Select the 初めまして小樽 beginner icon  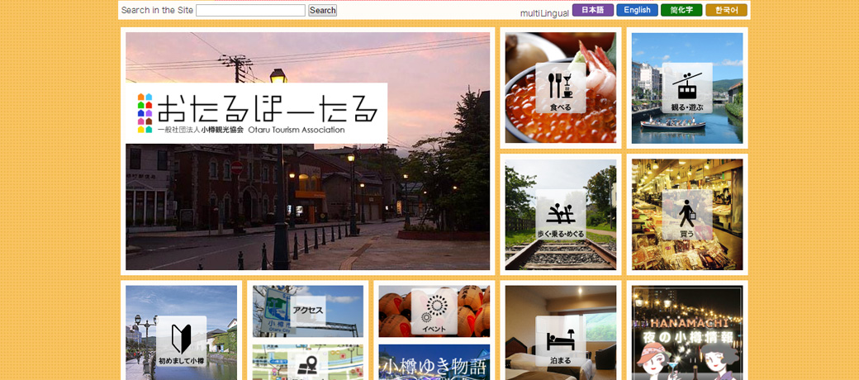(182, 341)
